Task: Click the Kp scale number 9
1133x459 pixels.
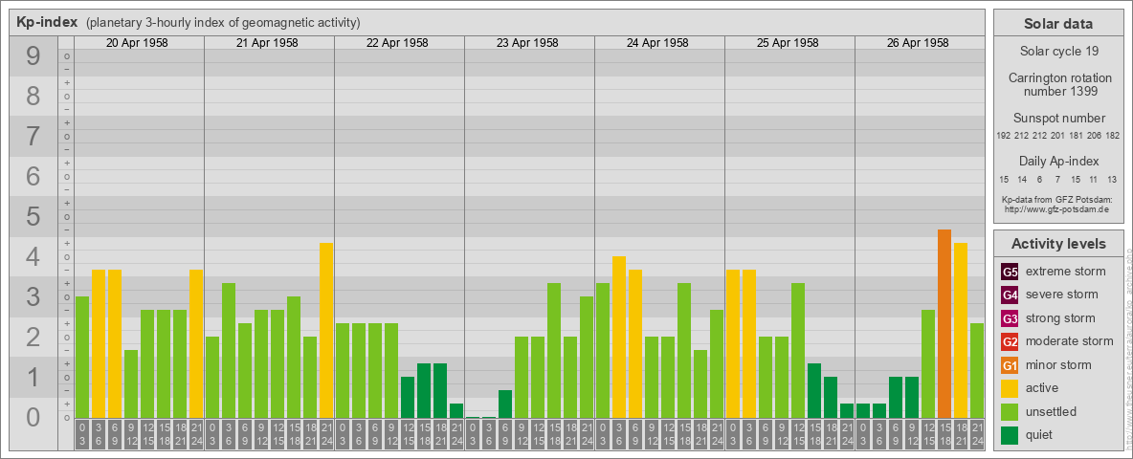Action: click(33, 56)
